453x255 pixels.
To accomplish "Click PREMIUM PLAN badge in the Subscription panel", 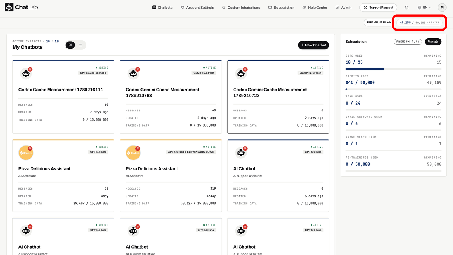I will click(408, 42).
